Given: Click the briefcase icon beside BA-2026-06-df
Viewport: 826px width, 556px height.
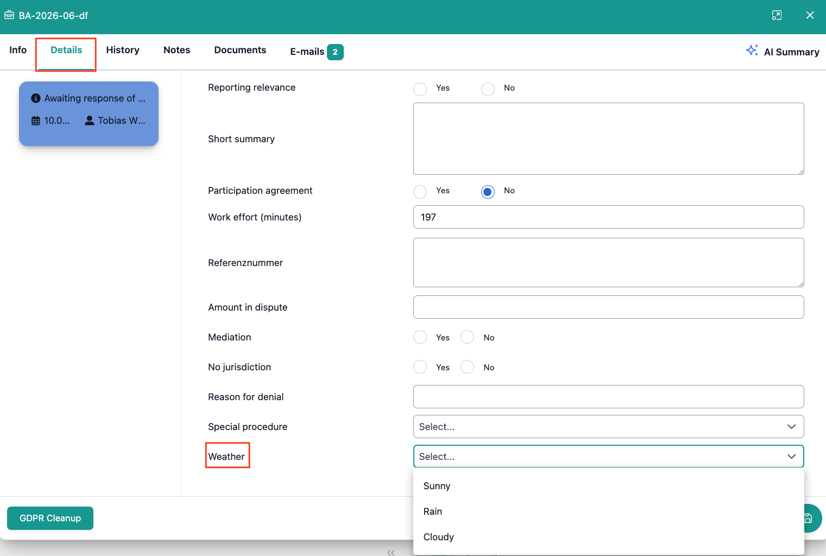Looking at the screenshot, I should [9, 15].
